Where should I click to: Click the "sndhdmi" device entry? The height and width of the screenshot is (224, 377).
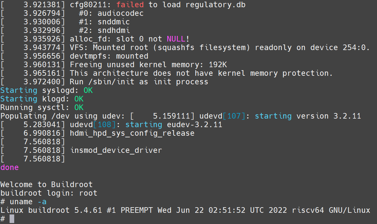coord(114,31)
